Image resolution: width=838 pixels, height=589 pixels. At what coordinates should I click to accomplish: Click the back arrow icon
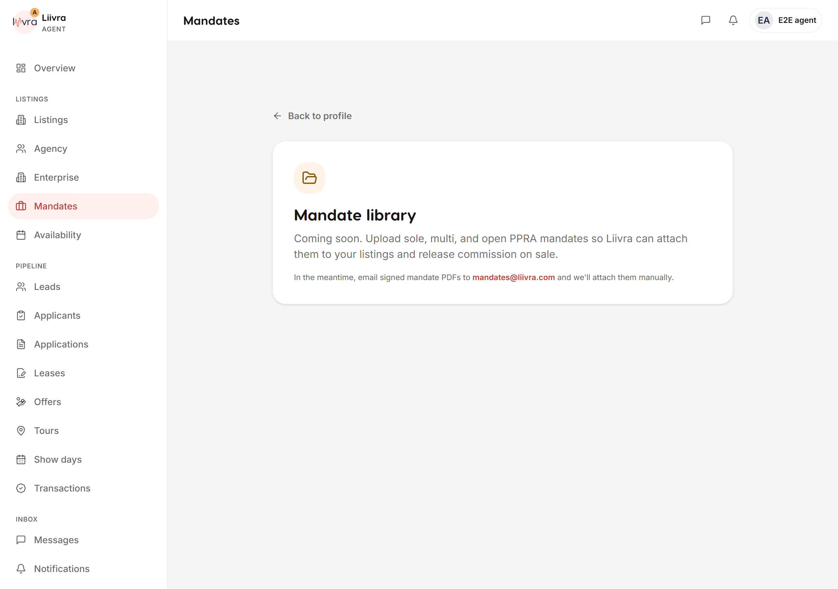tap(277, 116)
